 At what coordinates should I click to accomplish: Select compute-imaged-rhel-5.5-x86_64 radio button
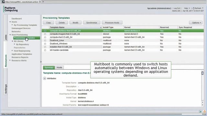[x=45, y=34]
